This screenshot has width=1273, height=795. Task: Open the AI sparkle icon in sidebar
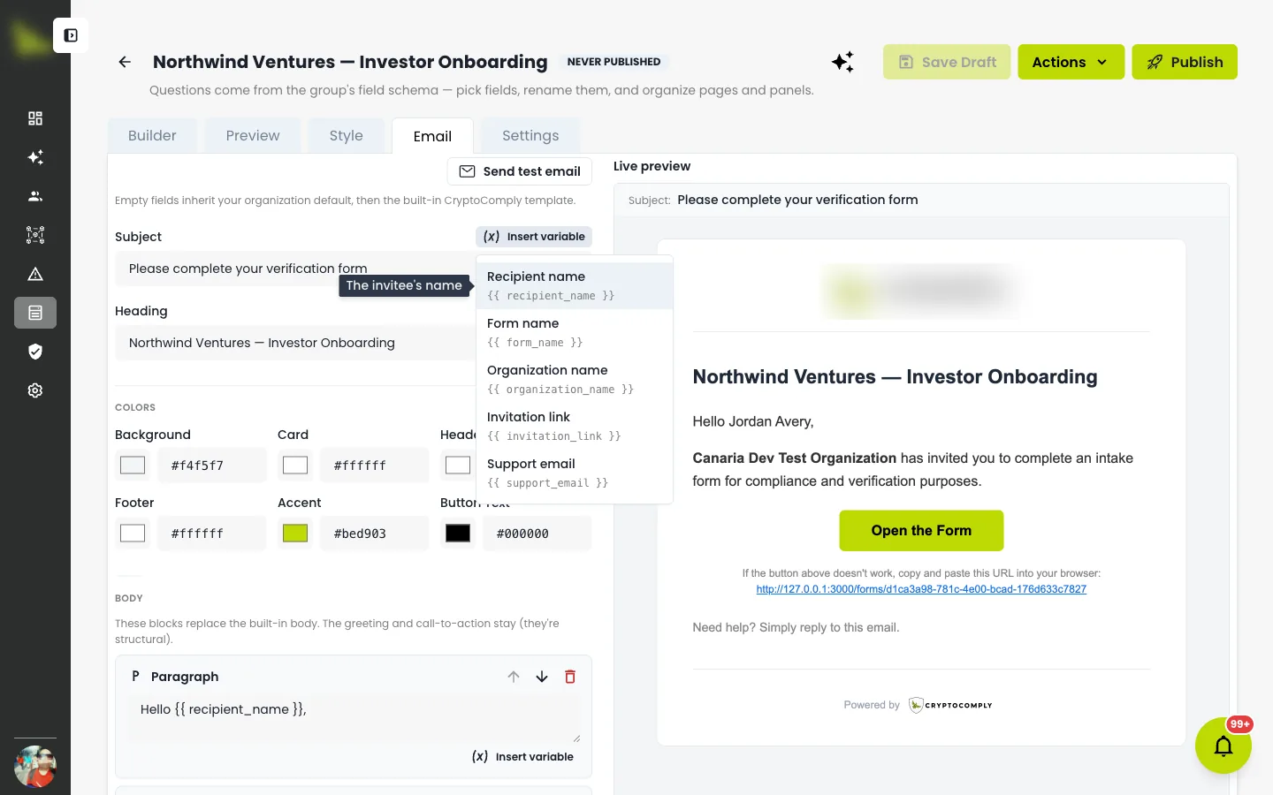(x=35, y=157)
